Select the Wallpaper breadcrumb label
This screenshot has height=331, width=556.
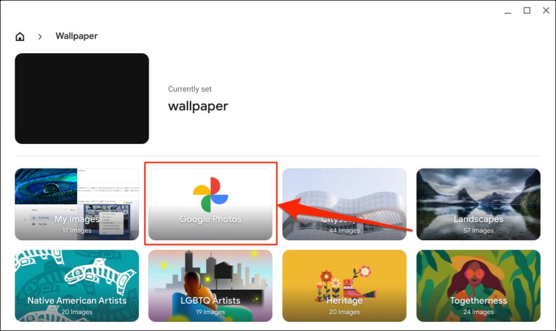pyautogui.click(x=77, y=36)
